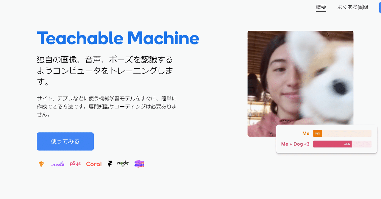
Task: Select the Glitch fish logo
Action: [139, 164]
